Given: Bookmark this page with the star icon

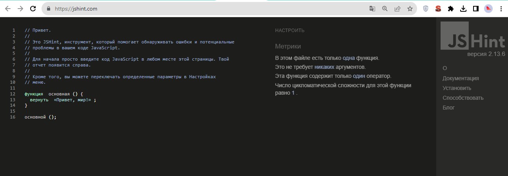Looking at the screenshot, I should pyautogui.click(x=410, y=9).
